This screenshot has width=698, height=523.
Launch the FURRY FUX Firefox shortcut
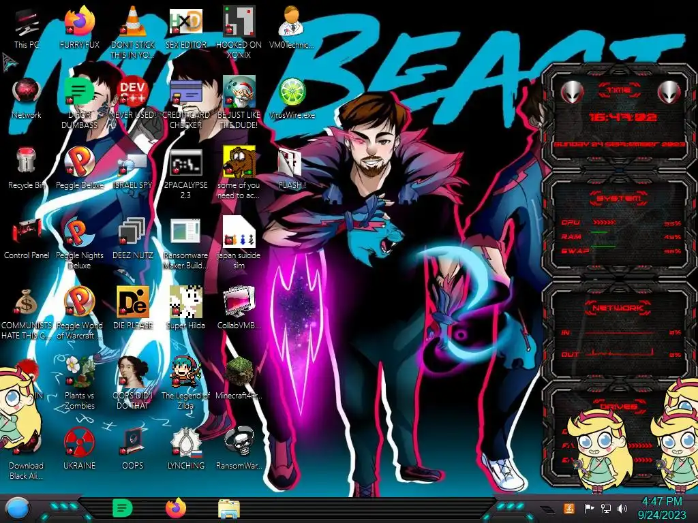[79, 22]
